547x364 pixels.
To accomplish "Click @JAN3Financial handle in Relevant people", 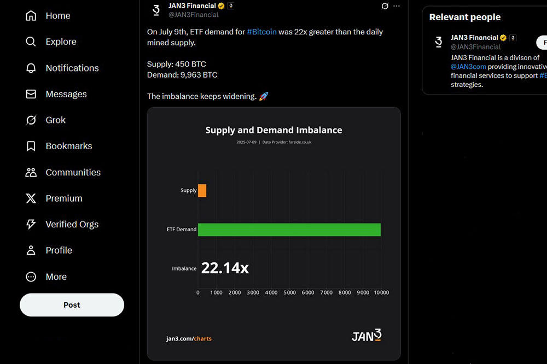I will 476,46.
